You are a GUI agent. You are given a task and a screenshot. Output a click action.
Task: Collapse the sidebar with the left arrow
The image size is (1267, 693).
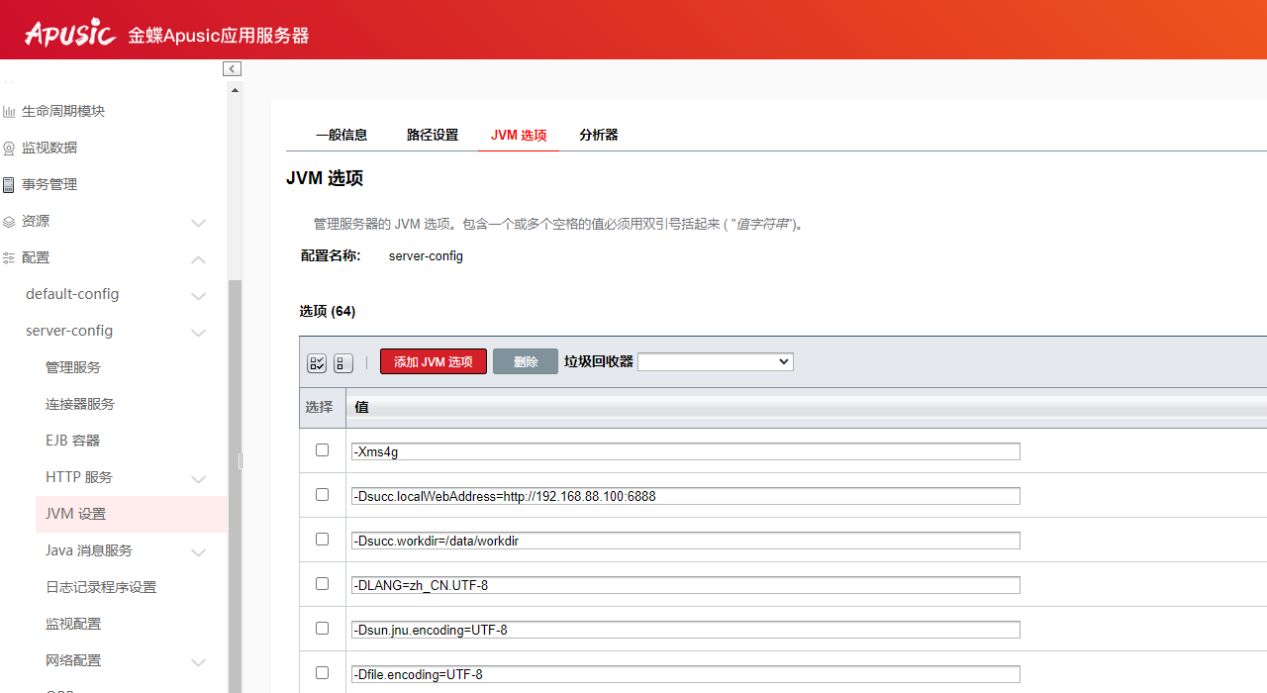232,68
